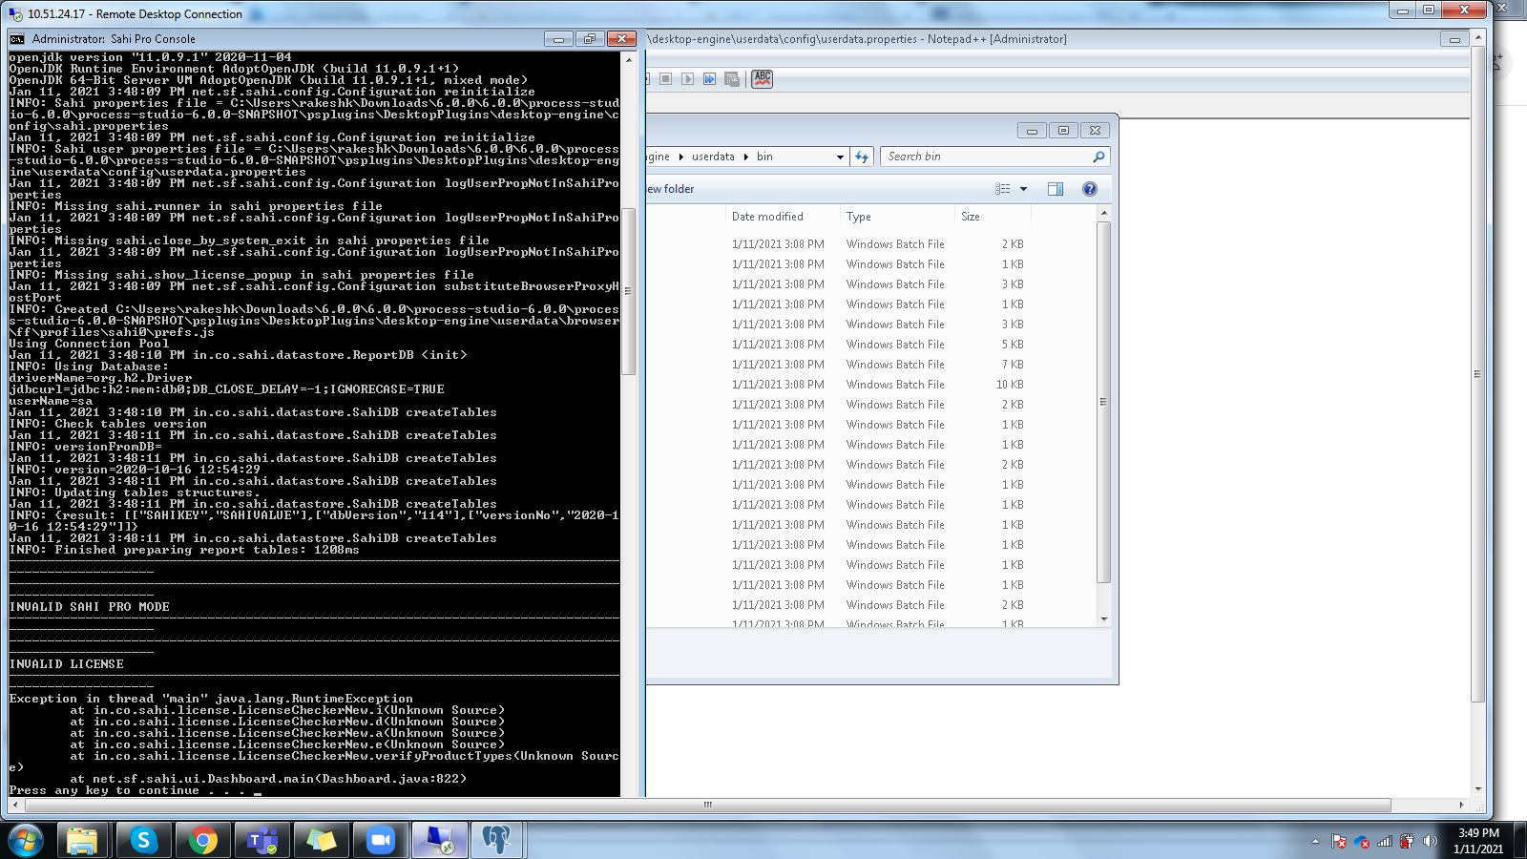Open Skype from the taskbar
The width and height of the screenshot is (1527, 859).
pyautogui.click(x=143, y=840)
